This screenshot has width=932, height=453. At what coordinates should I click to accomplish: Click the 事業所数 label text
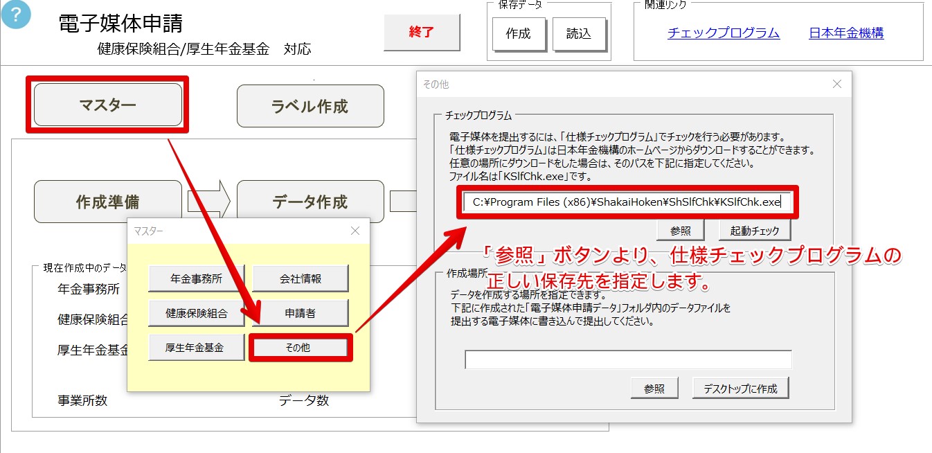tap(82, 400)
